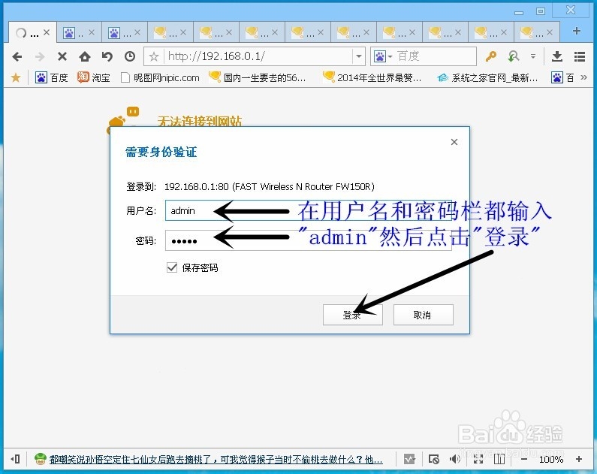Viewport: 597px width, 474px height.
Task: Open the 2014年全世界最赞... bookmark
Action: (x=372, y=77)
